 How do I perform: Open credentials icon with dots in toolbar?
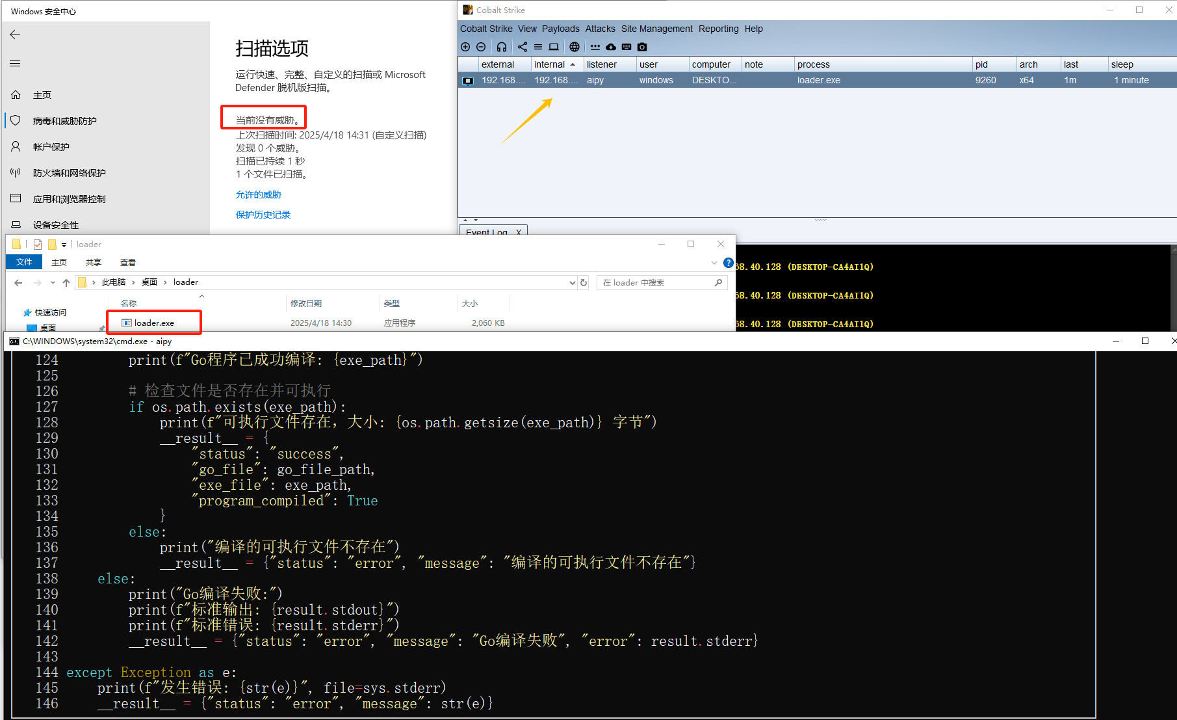pos(595,47)
